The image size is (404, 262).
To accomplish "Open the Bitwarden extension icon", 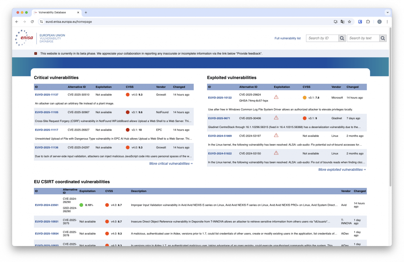I will (360, 22).
